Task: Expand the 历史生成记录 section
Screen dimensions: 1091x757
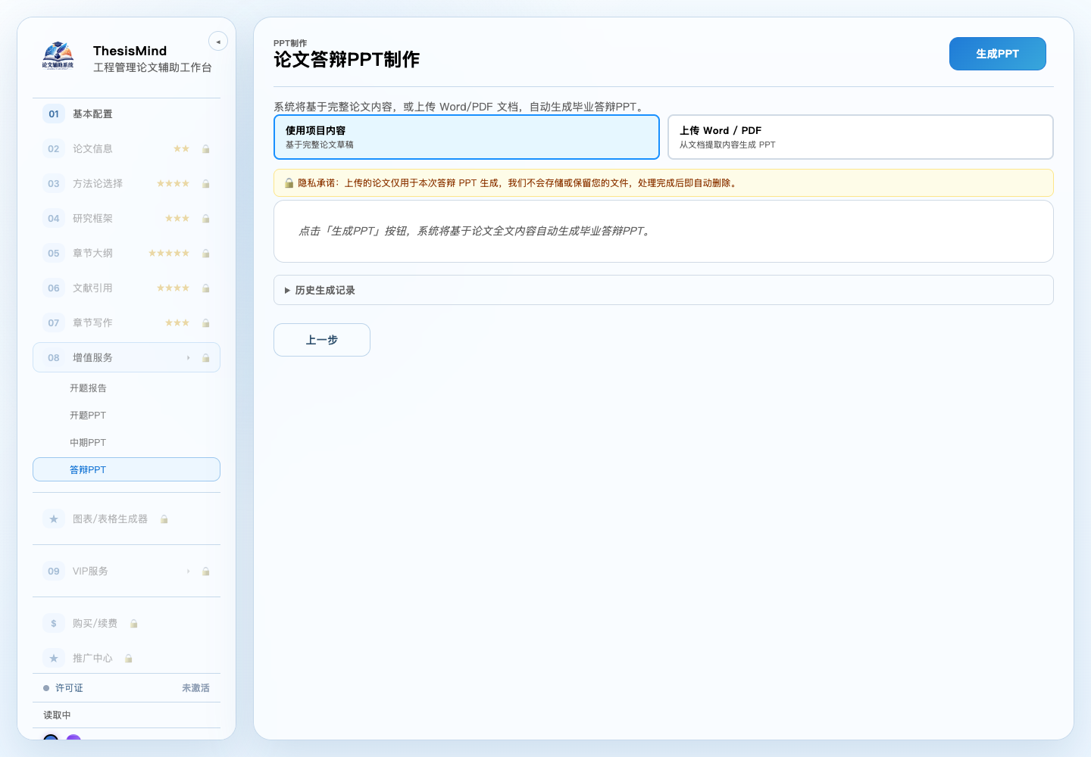Action: [664, 290]
